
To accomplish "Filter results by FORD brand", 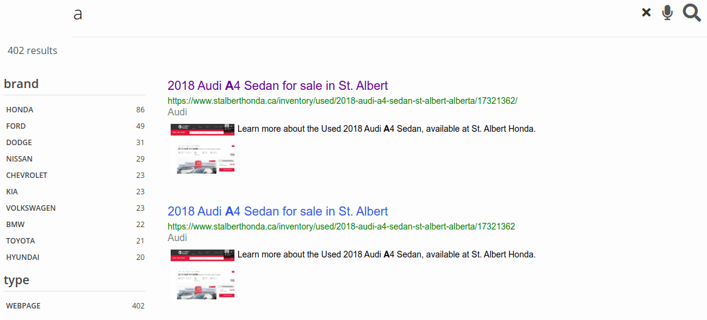I will pyautogui.click(x=16, y=126).
